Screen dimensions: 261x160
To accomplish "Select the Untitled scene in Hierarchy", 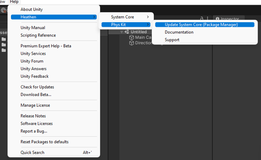I will 139,32.
